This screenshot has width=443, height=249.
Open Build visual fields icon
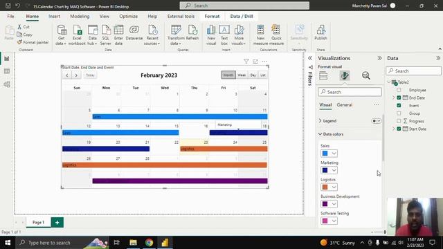pyautogui.click(x=323, y=75)
